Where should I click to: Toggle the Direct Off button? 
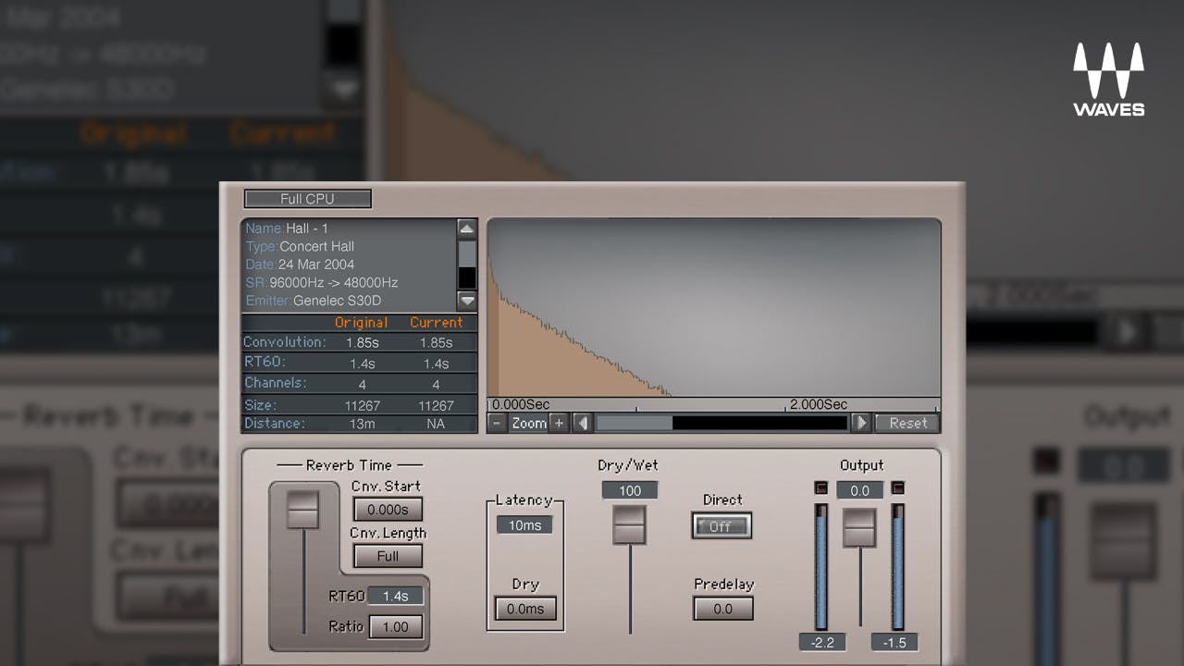(721, 525)
